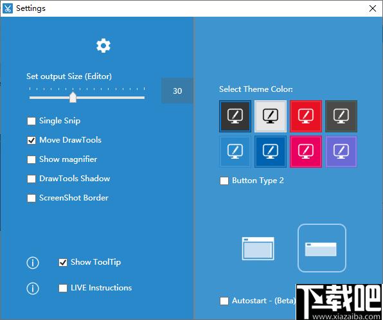Select the compact toolbar layout icon

322,248
